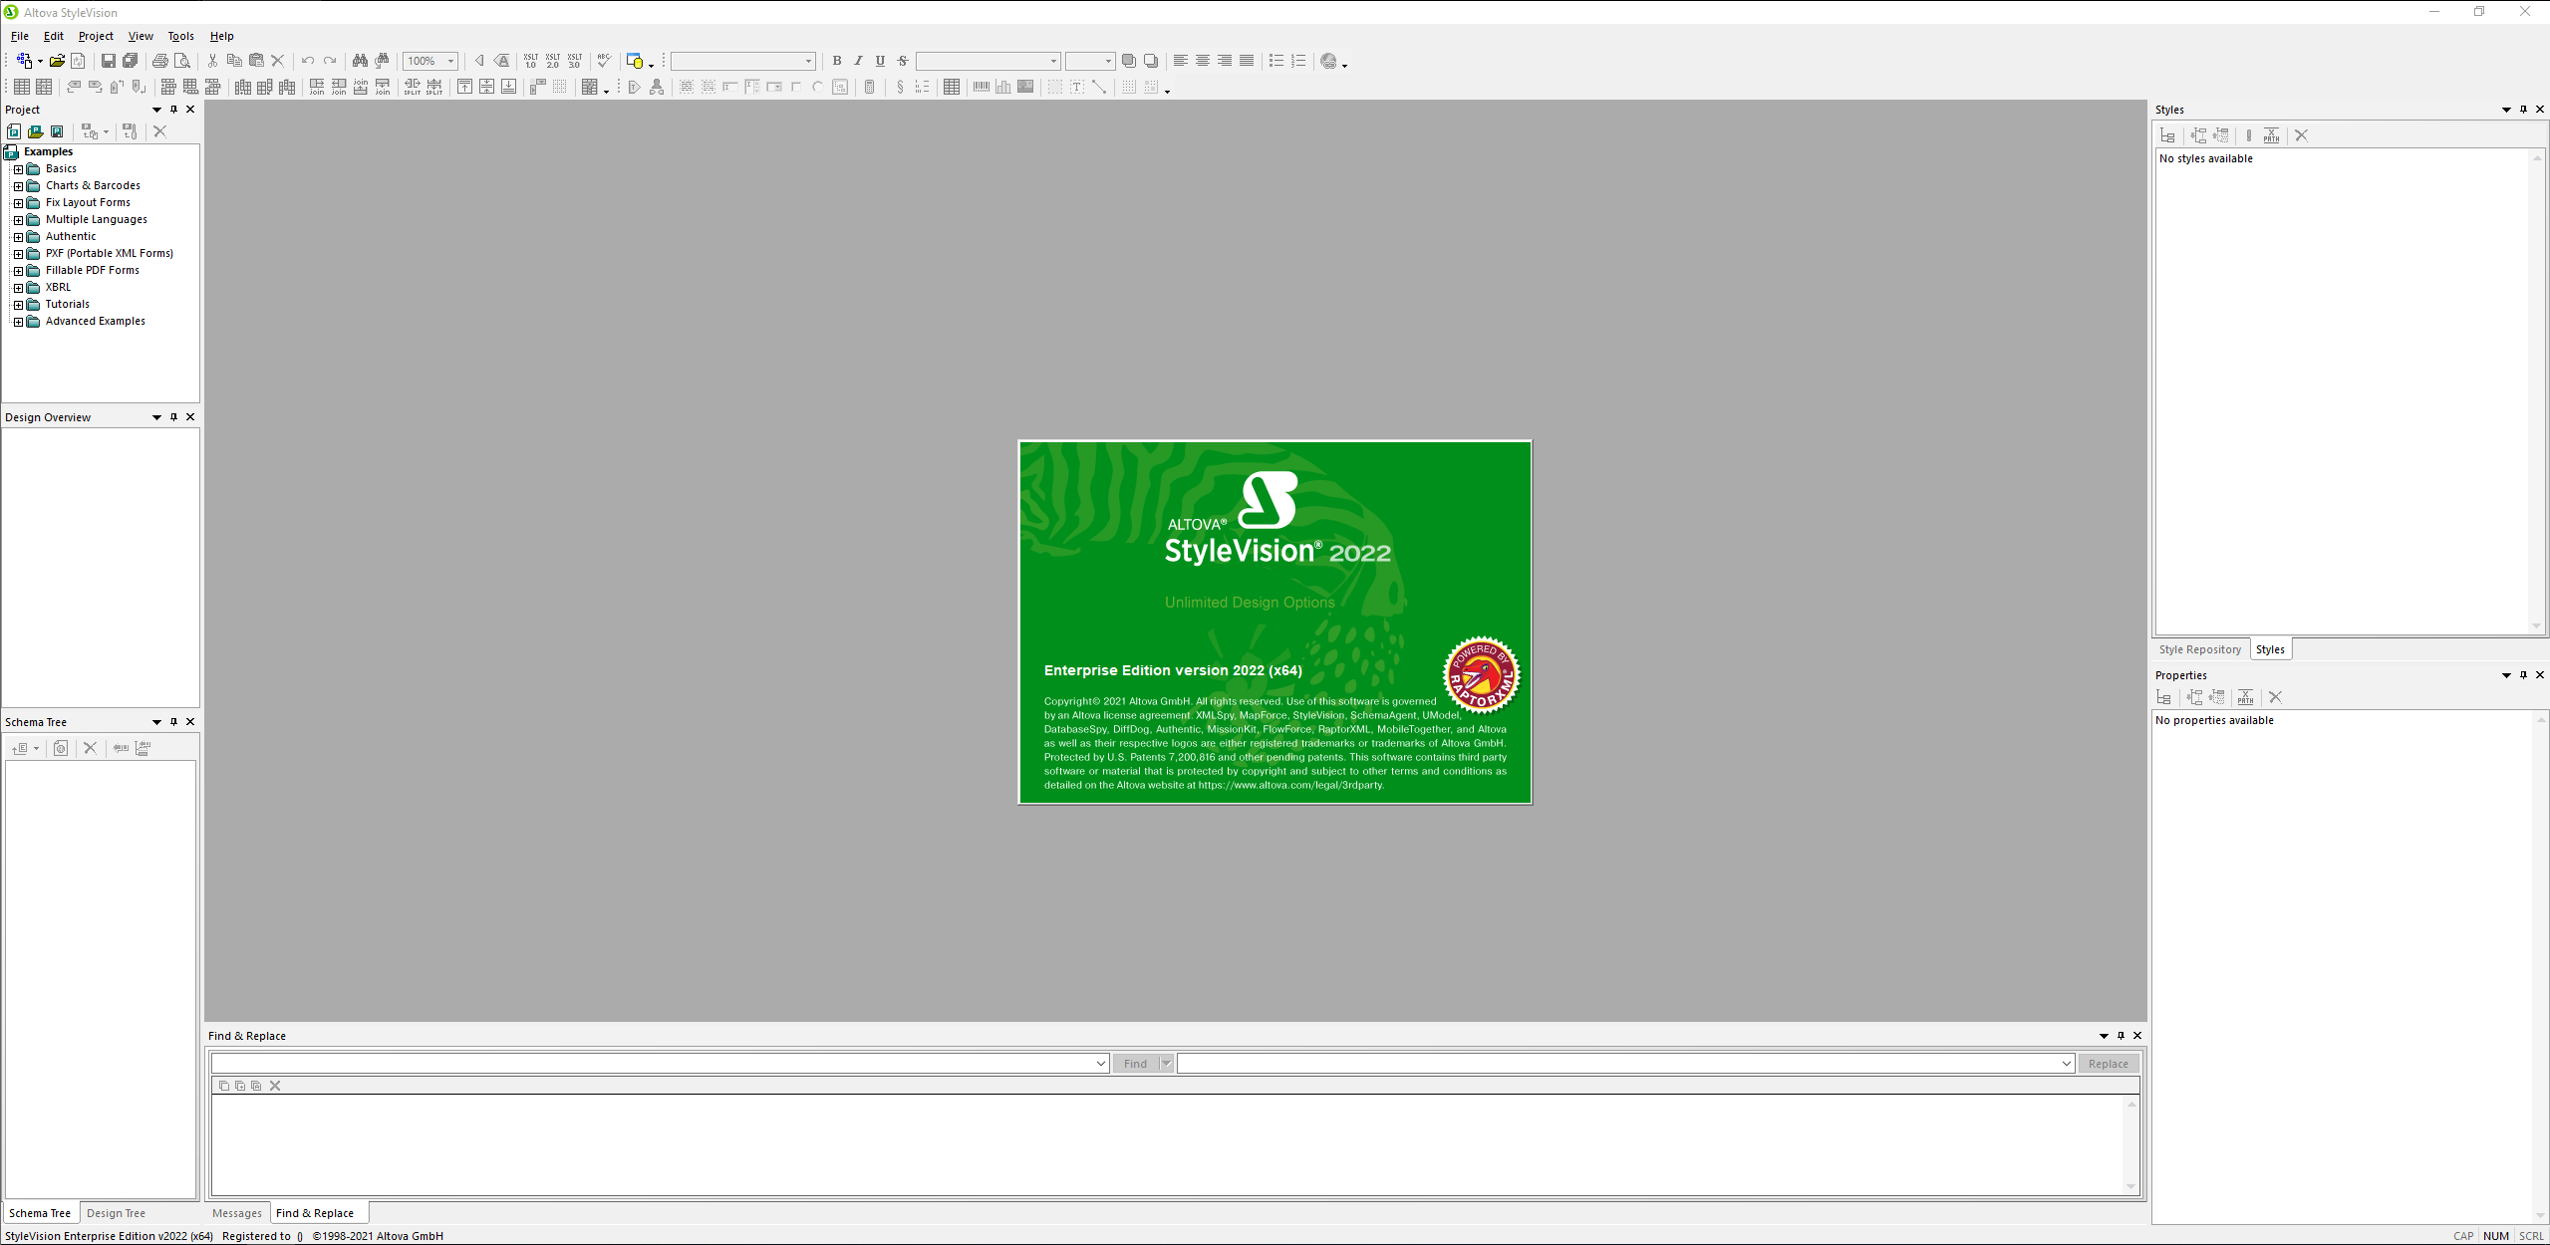Image resolution: width=2550 pixels, height=1245 pixels.
Task: Switch to the Style Repository tab
Action: (2199, 649)
